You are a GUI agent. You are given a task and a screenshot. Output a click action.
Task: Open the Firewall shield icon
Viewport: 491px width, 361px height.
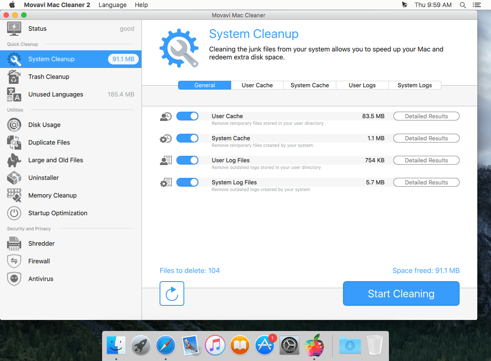click(14, 261)
